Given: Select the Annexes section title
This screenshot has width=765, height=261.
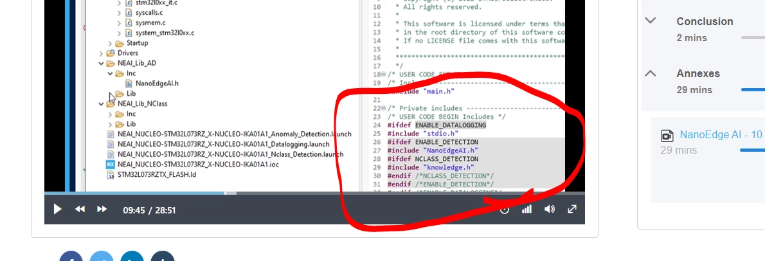Looking at the screenshot, I should point(697,74).
